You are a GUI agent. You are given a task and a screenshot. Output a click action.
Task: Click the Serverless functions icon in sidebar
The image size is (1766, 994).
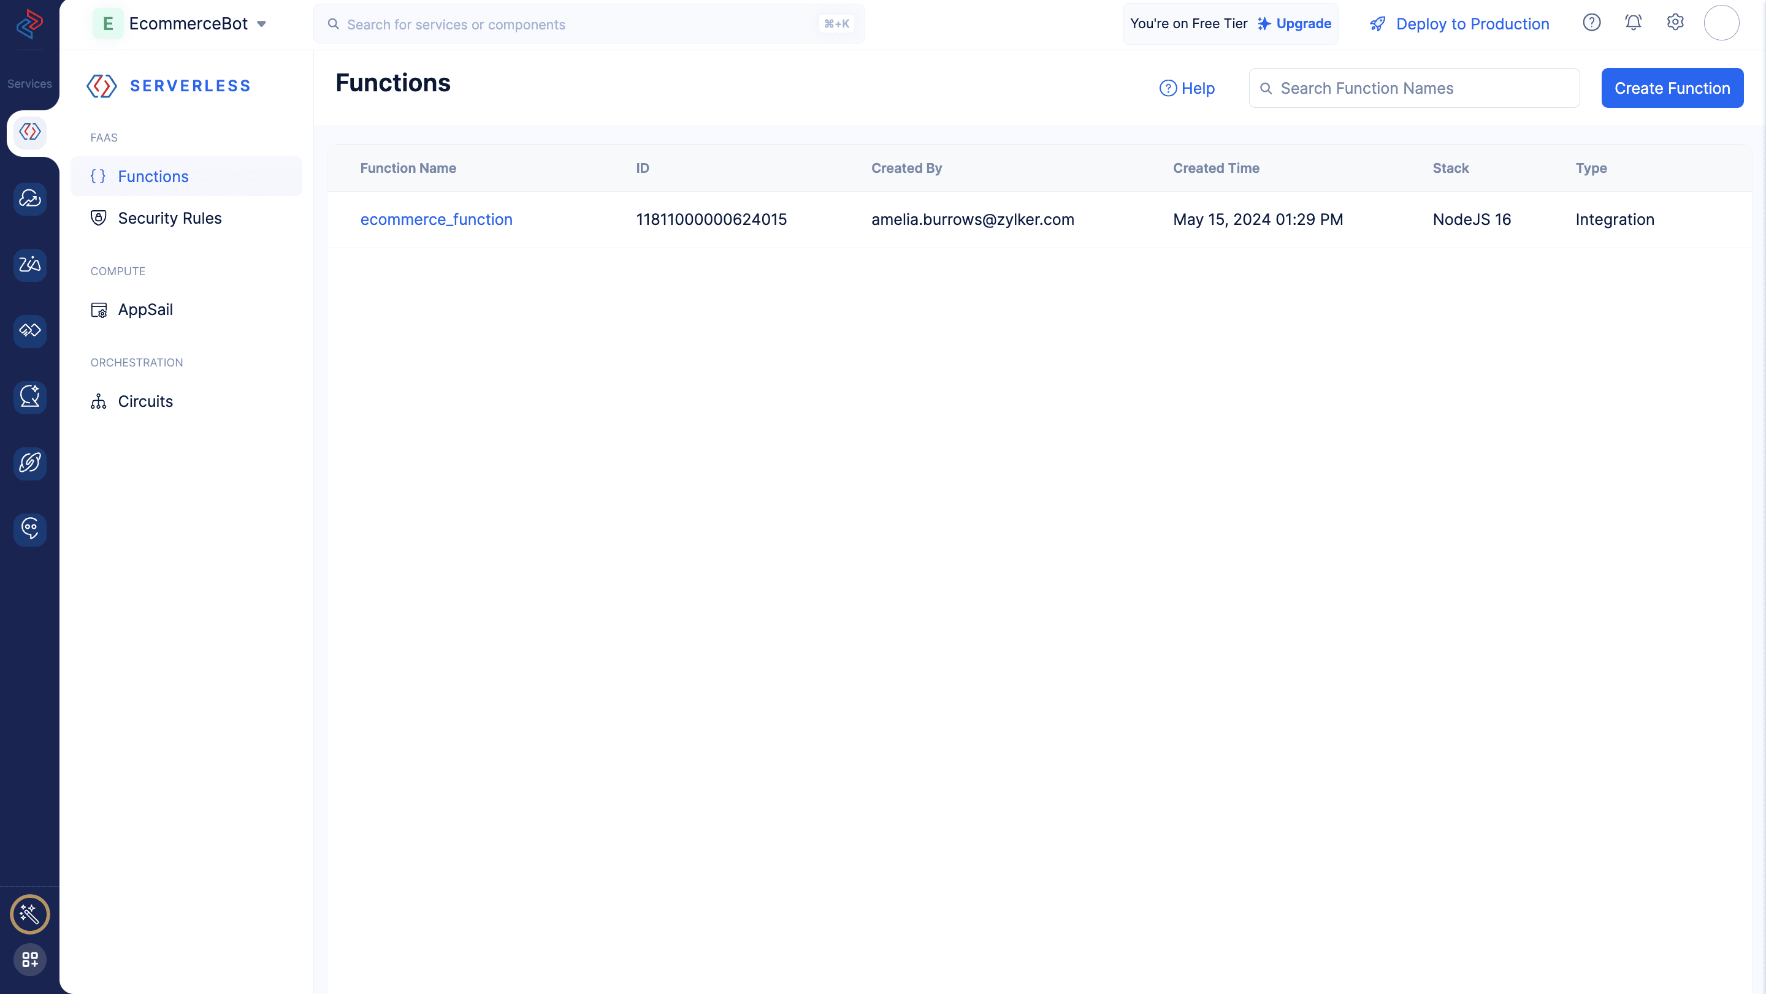click(29, 131)
